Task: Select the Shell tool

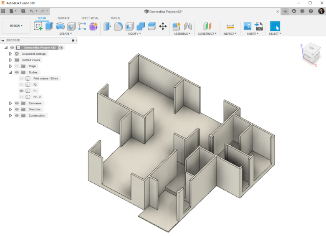Action: pos(130,26)
